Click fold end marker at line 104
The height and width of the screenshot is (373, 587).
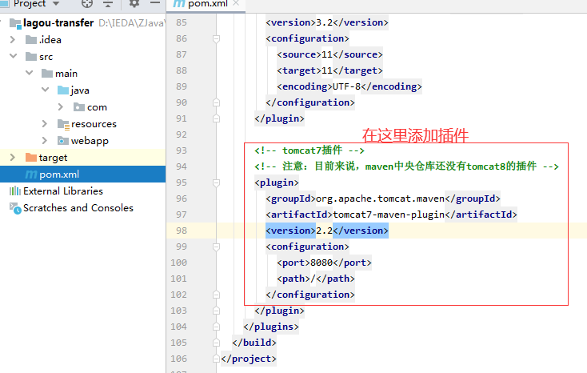[x=216, y=327]
